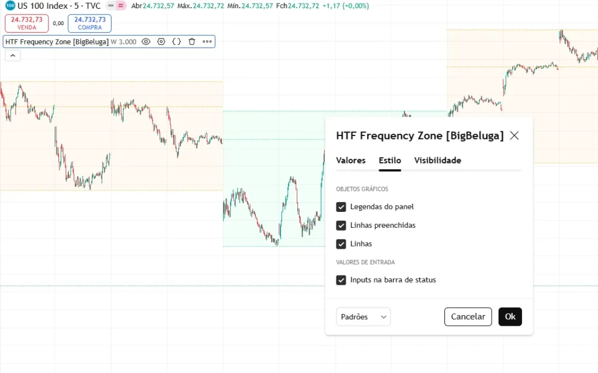Viewport: 598px width, 373px height.
Task: Uncheck Legendas do panel checkbox
Action: (341, 207)
